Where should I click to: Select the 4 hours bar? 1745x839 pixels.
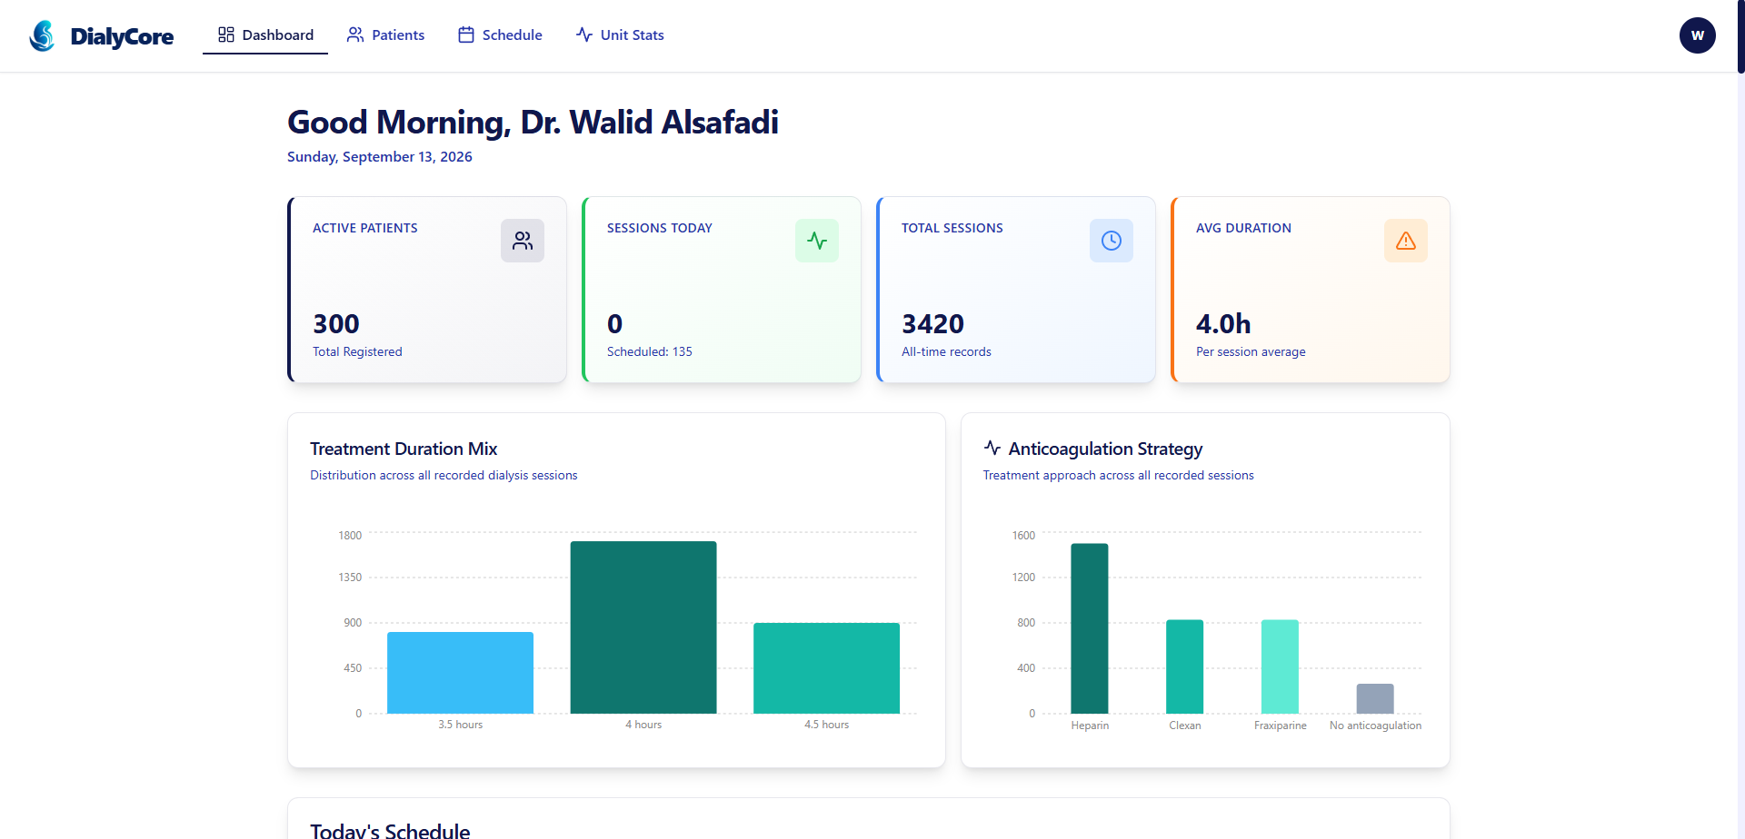point(643,627)
